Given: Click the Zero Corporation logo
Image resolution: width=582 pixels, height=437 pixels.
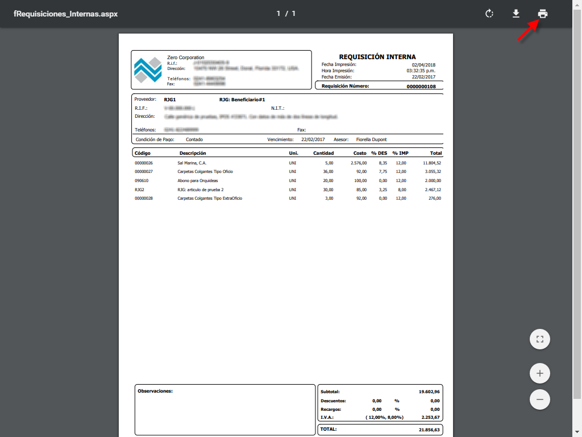Looking at the screenshot, I should [148, 70].
